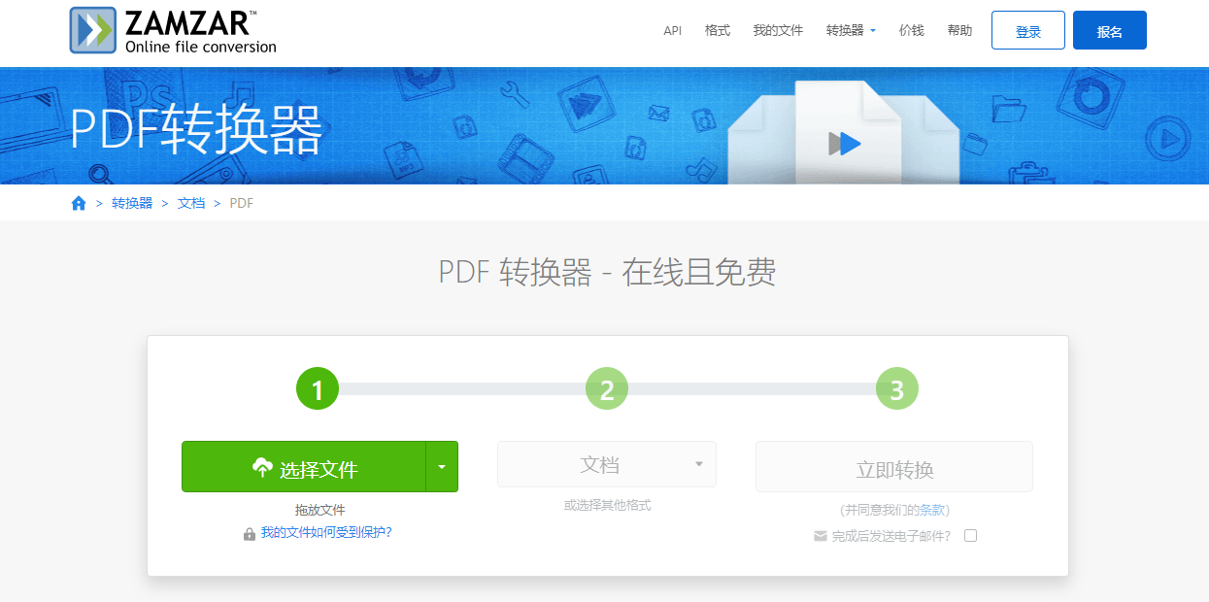Click the 登录 login button
Viewport: 1209px width, 602px height.
(x=1028, y=30)
